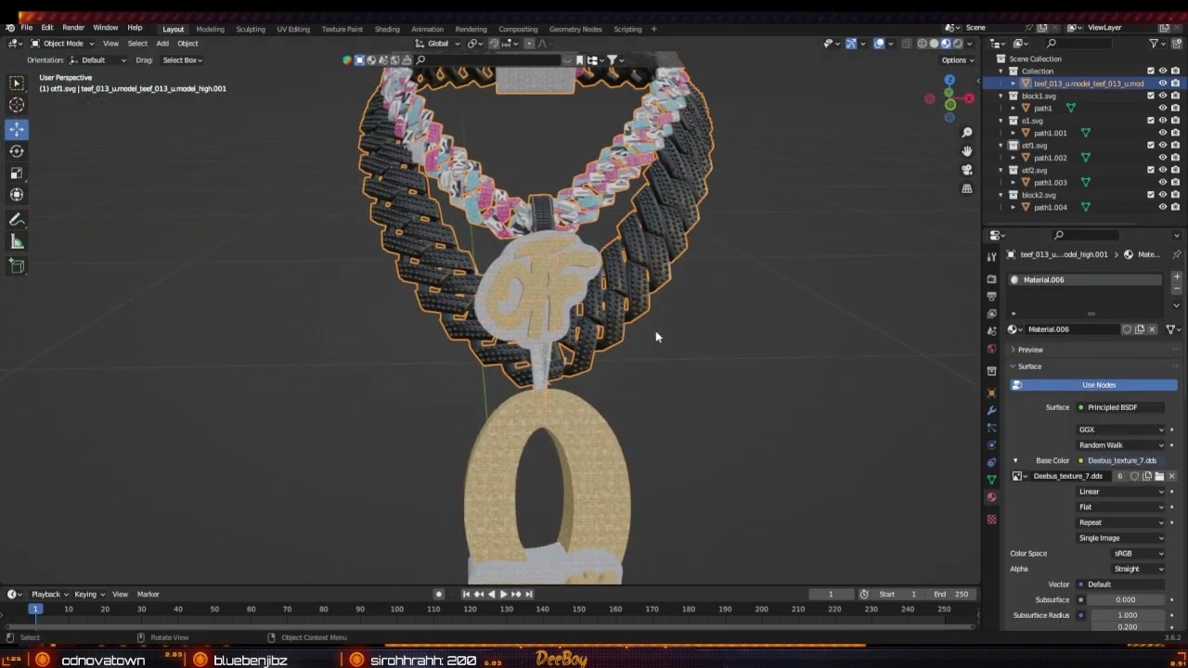The width and height of the screenshot is (1188, 668).
Task: Open the File menu
Action: [27, 28]
